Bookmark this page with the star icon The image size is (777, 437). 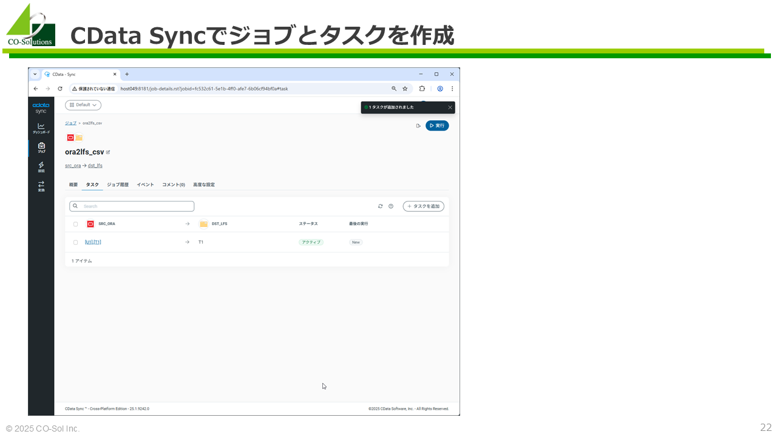(x=405, y=89)
